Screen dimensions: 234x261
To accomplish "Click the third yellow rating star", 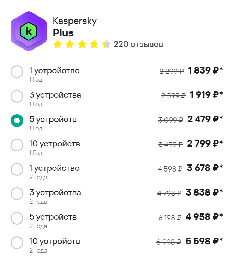I will [82, 44].
